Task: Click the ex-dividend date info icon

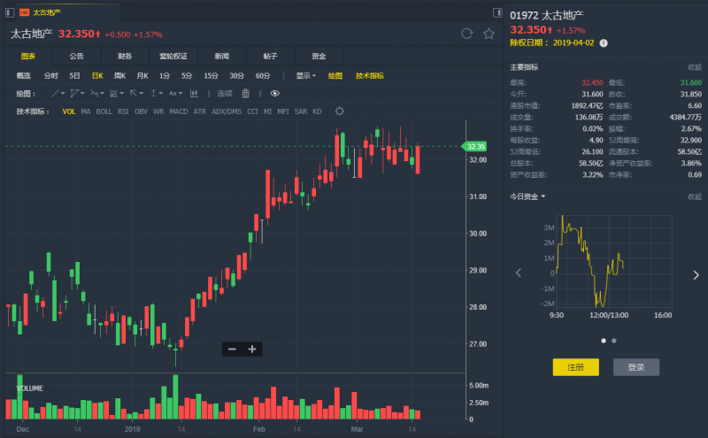Action: (604, 42)
